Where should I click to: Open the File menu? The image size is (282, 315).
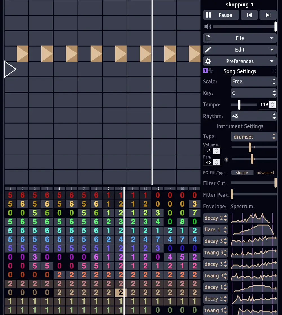pyautogui.click(x=240, y=38)
